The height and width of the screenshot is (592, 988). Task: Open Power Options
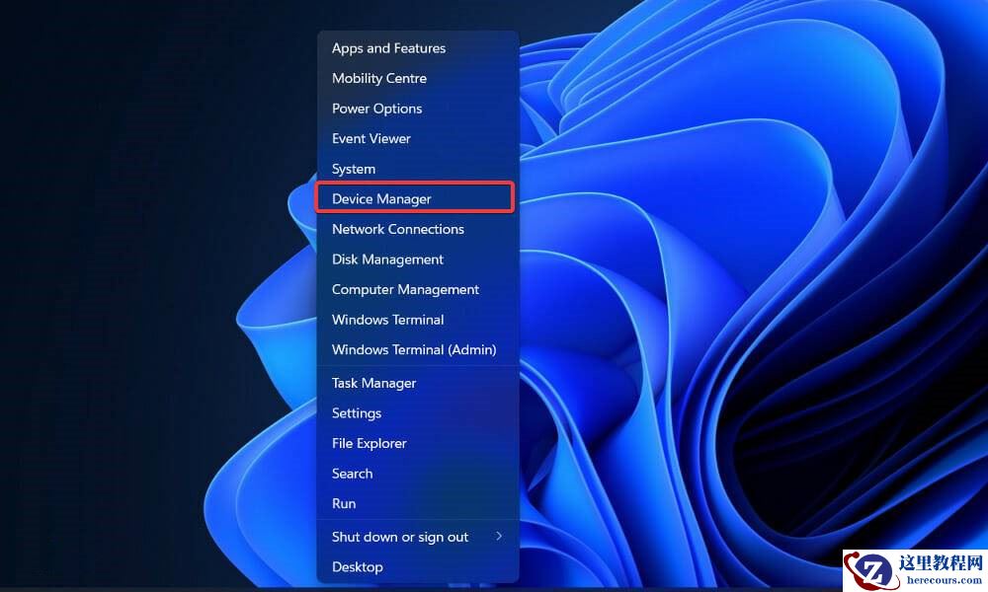(x=376, y=109)
